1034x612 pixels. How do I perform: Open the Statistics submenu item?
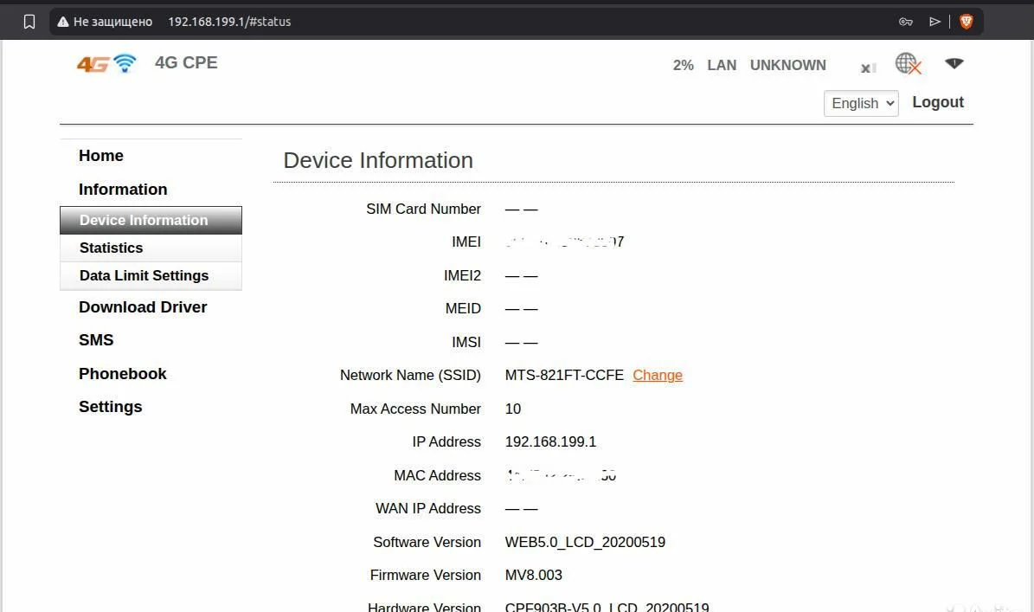coord(151,248)
